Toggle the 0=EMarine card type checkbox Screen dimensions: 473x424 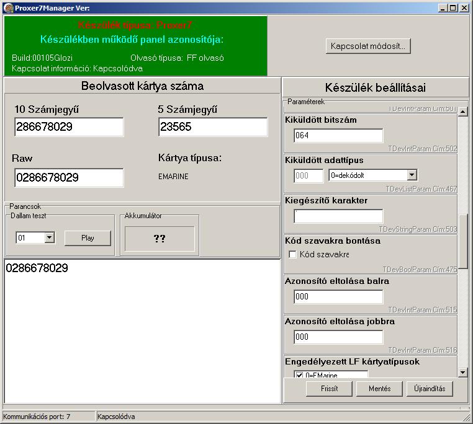[299, 375]
